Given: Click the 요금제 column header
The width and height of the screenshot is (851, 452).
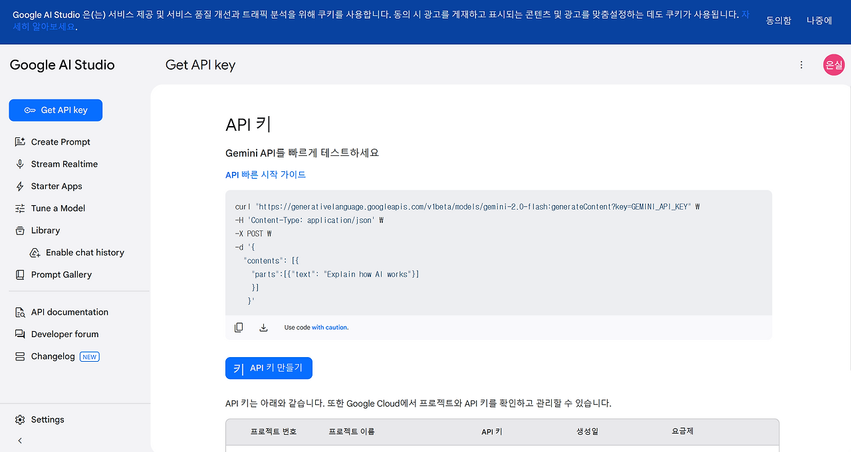Looking at the screenshot, I should point(683,431).
